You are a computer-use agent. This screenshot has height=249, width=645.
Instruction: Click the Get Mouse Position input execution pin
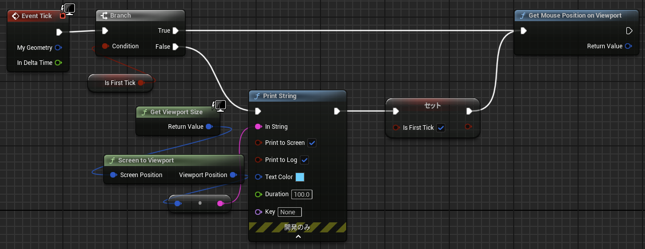coord(524,31)
